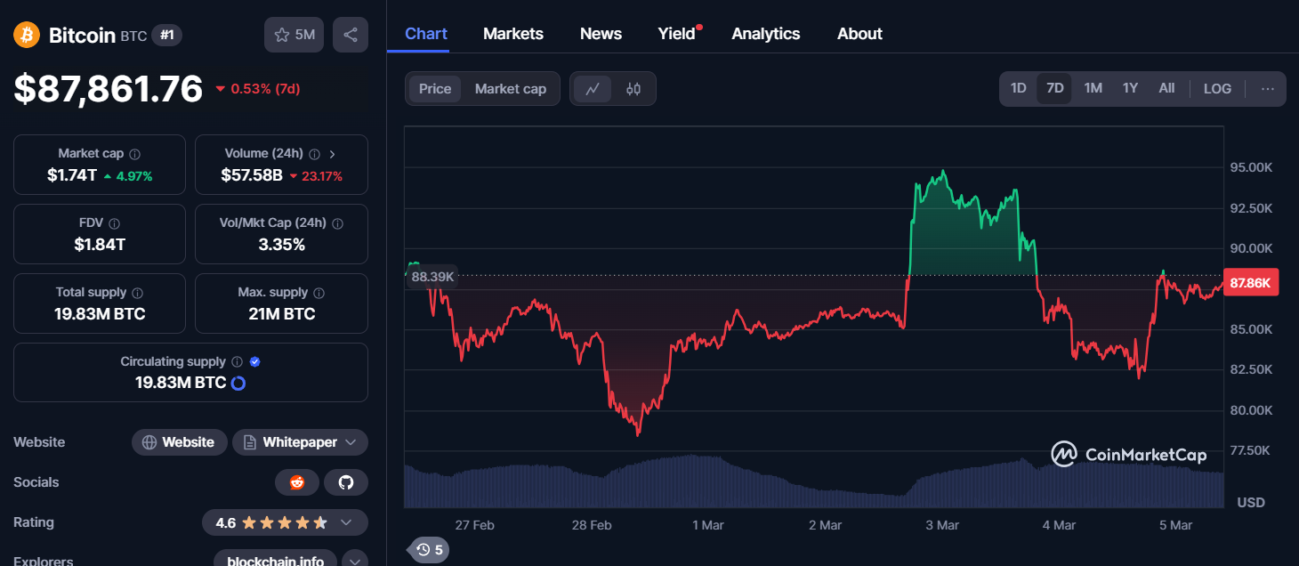This screenshot has width=1299, height=566.
Task: Click the volume bars under the price chart
Action: (x=814, y=483)
